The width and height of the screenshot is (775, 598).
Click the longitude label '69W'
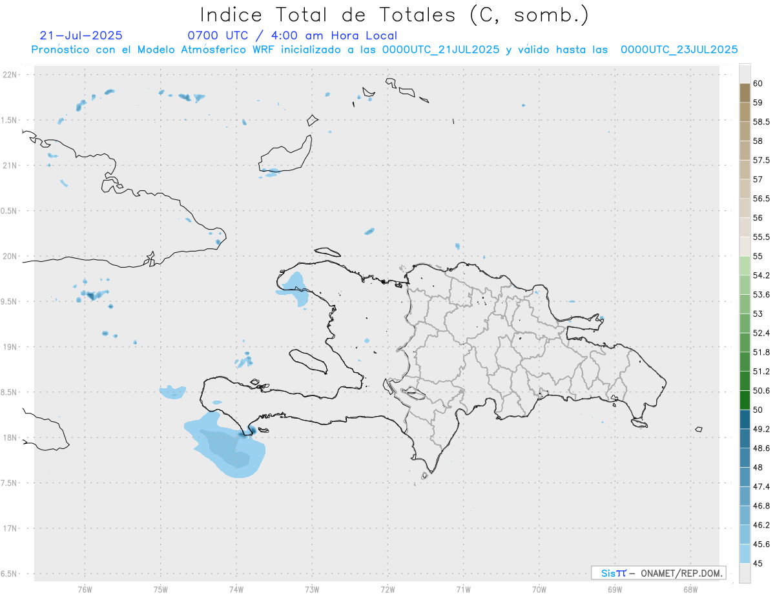click(x=615, y=589)
